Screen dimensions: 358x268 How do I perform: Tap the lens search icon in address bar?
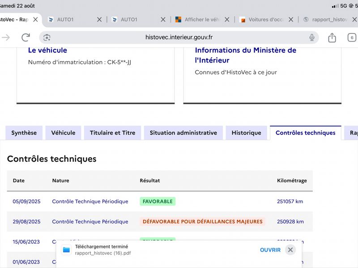47,38
